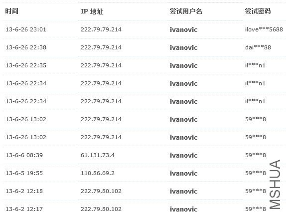Select the 13-6-26 22:38 timestamp
The height and width of the screenshot is (217, 286).
click(26, 47)
